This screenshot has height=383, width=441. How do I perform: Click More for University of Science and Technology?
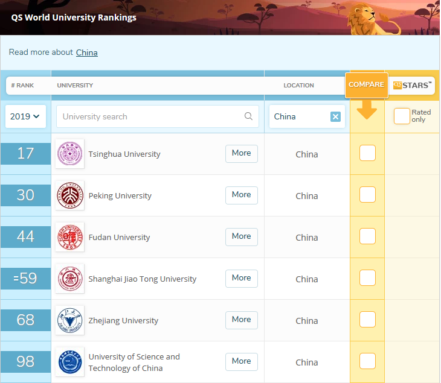(x=241, y=361)
